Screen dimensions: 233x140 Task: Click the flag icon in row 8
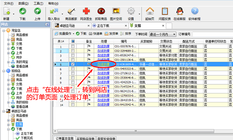(89, 77)
